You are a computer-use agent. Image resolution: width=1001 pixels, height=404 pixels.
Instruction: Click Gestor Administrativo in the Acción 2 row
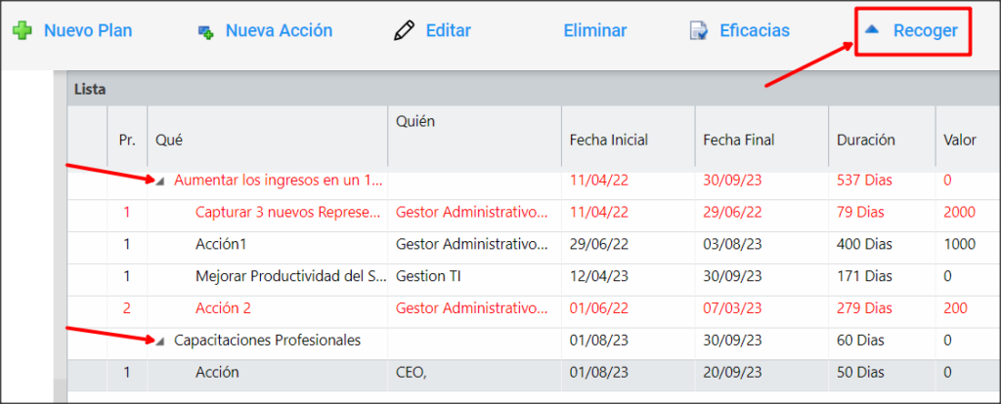472,308
